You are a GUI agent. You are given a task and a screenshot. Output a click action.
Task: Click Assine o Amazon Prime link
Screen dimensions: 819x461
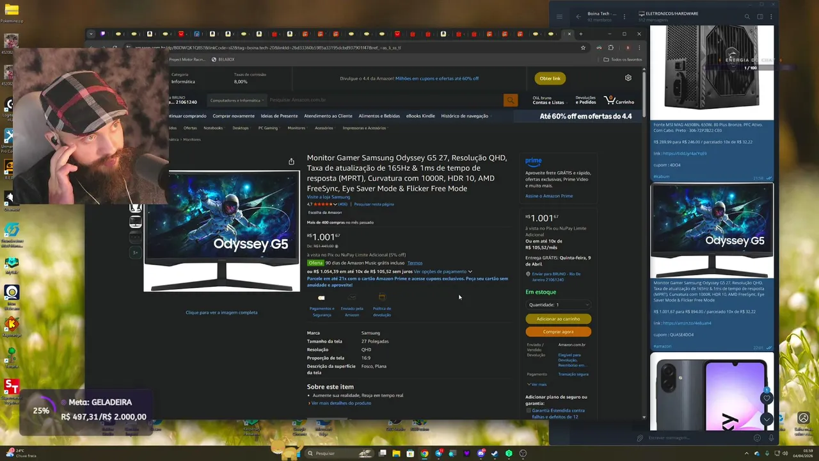549,196
